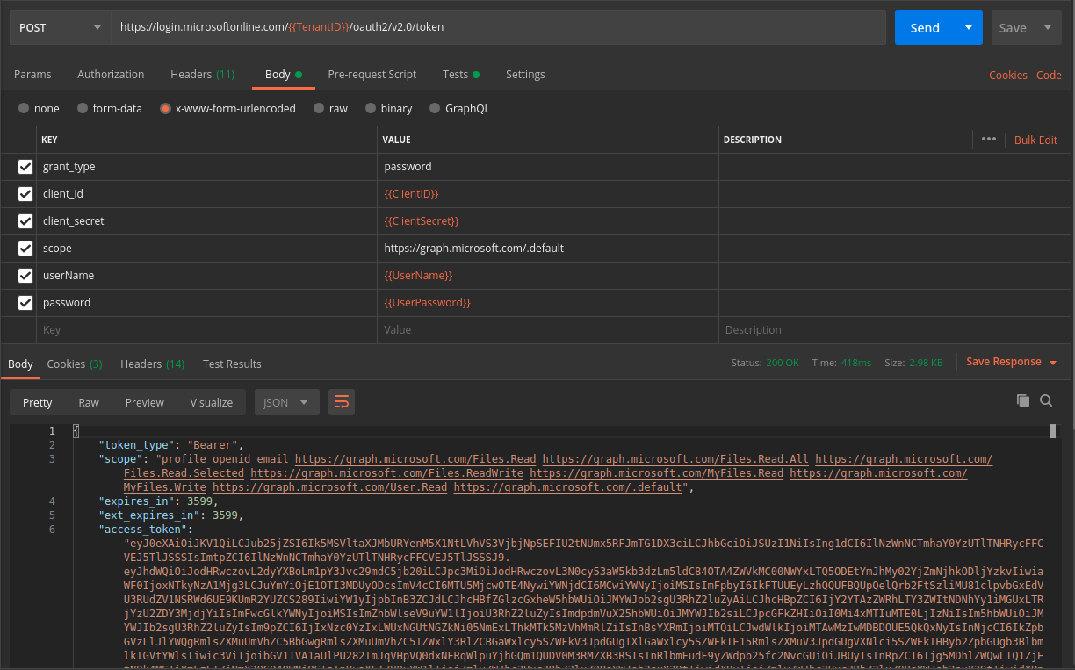Click the search icon in response panel
Screen dimensions: 1075x670
pyautogui.click(x=1046, y=400)
